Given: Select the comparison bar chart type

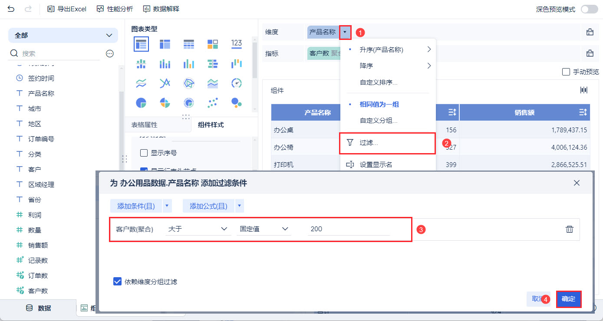Looking at the screenshot, I should coord(213,64).
